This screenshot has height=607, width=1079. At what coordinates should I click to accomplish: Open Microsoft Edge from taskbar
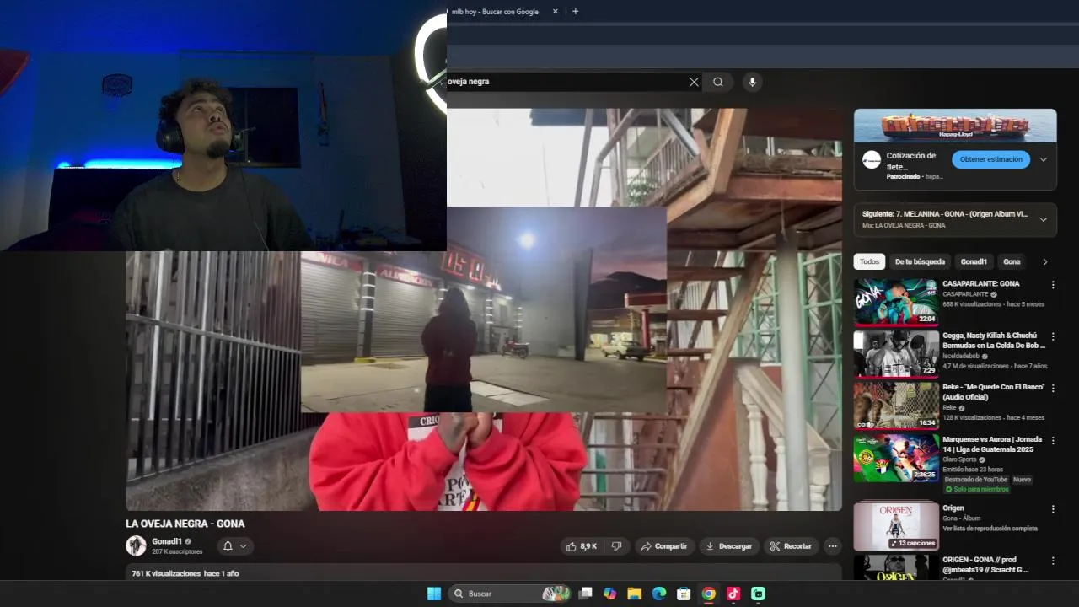coord(659,594)
